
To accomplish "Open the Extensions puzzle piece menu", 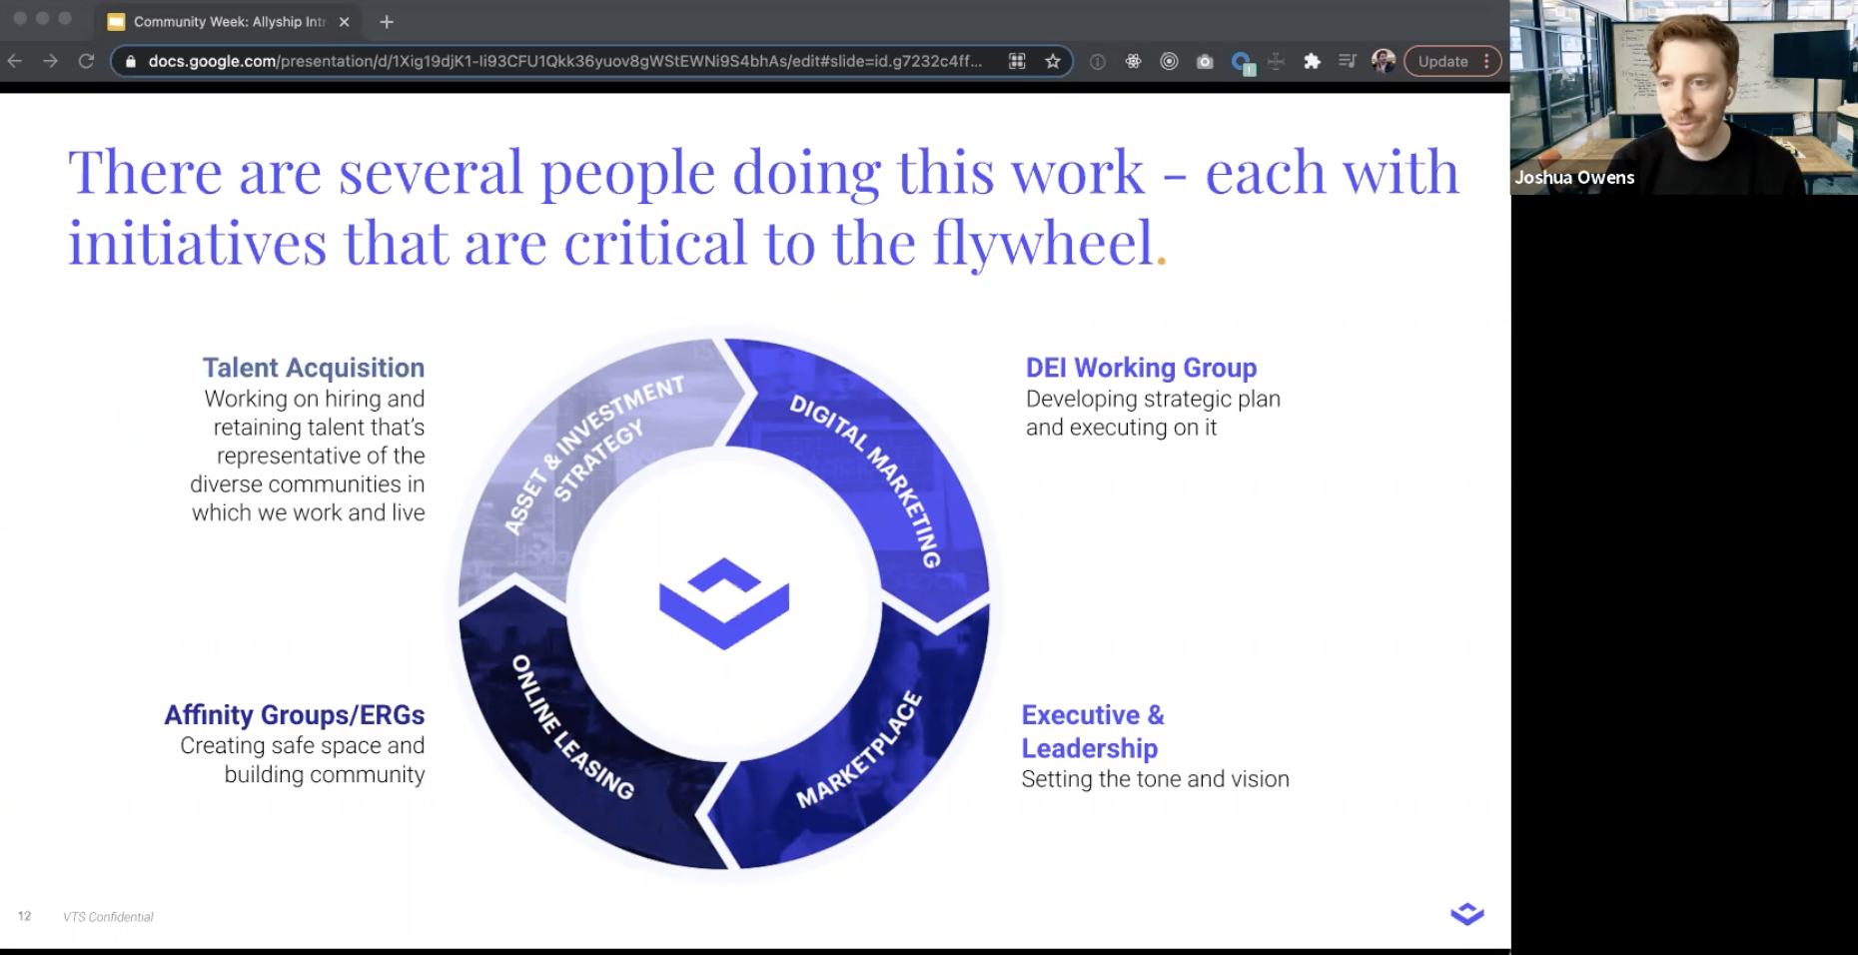I will click(1312, 61).
